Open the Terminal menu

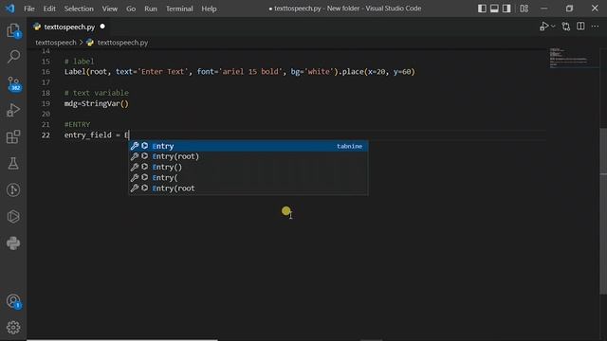click(x=179, y=9)
